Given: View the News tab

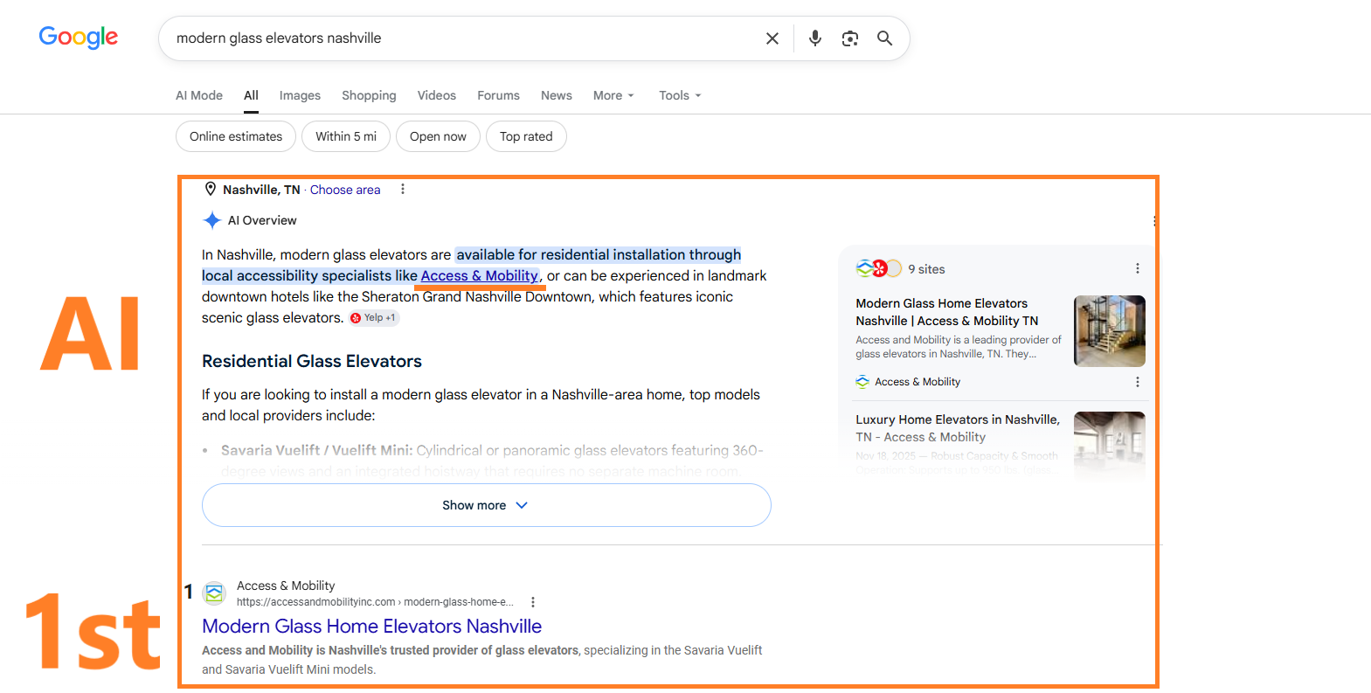Looking at the screenshot, I should [557, 95].
